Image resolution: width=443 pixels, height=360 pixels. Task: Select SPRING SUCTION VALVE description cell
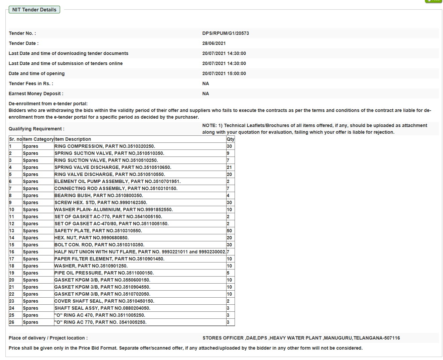tap(140, 153)
